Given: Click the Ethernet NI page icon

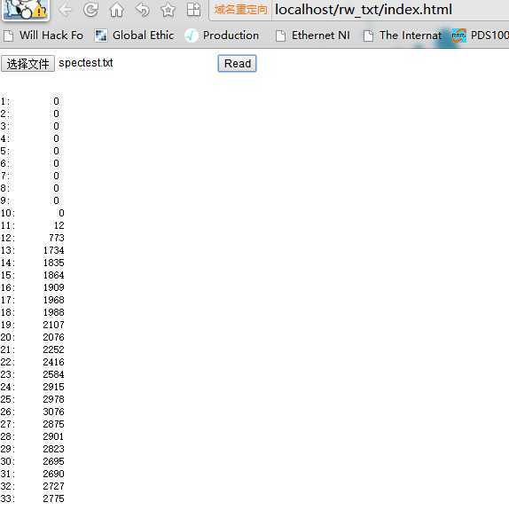Looking at the screenshot, I should click(x=280, y=35).
